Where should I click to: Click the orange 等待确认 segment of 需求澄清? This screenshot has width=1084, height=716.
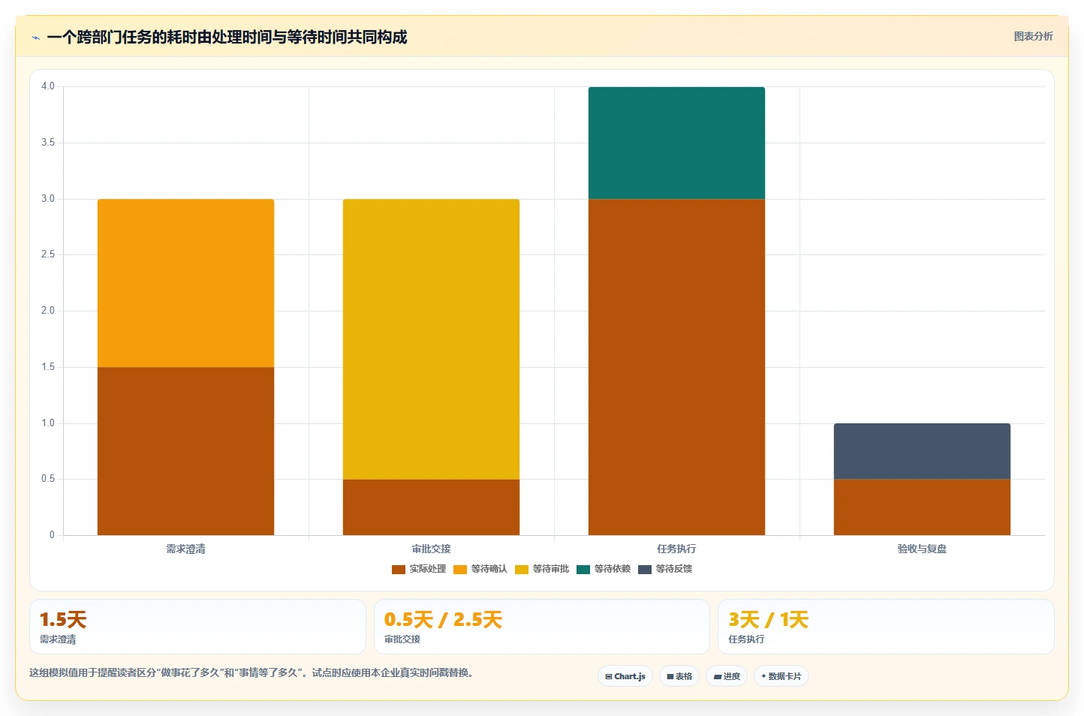tap(185, 283)
